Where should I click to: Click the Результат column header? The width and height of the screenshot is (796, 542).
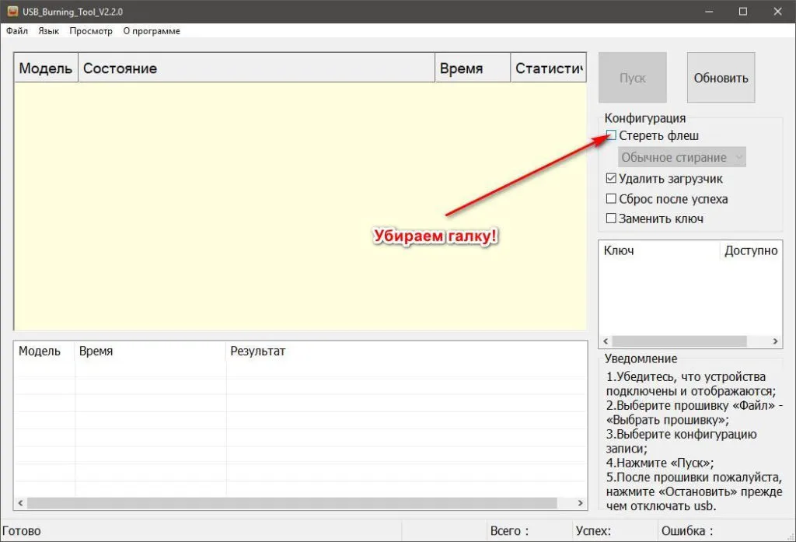coord(406,351)
